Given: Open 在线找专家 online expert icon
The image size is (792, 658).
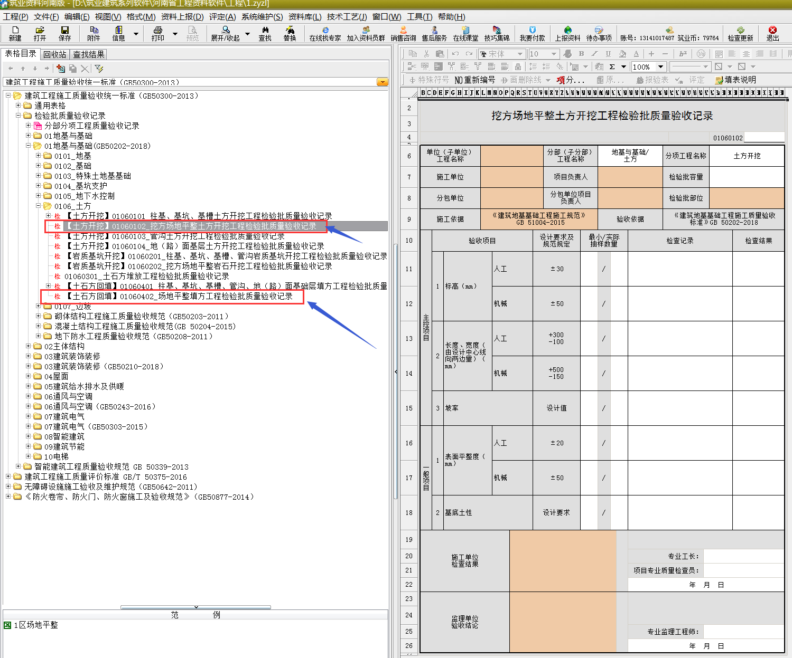Looking at the screenshot, I should pyautogui.click(x=325, y=34).
